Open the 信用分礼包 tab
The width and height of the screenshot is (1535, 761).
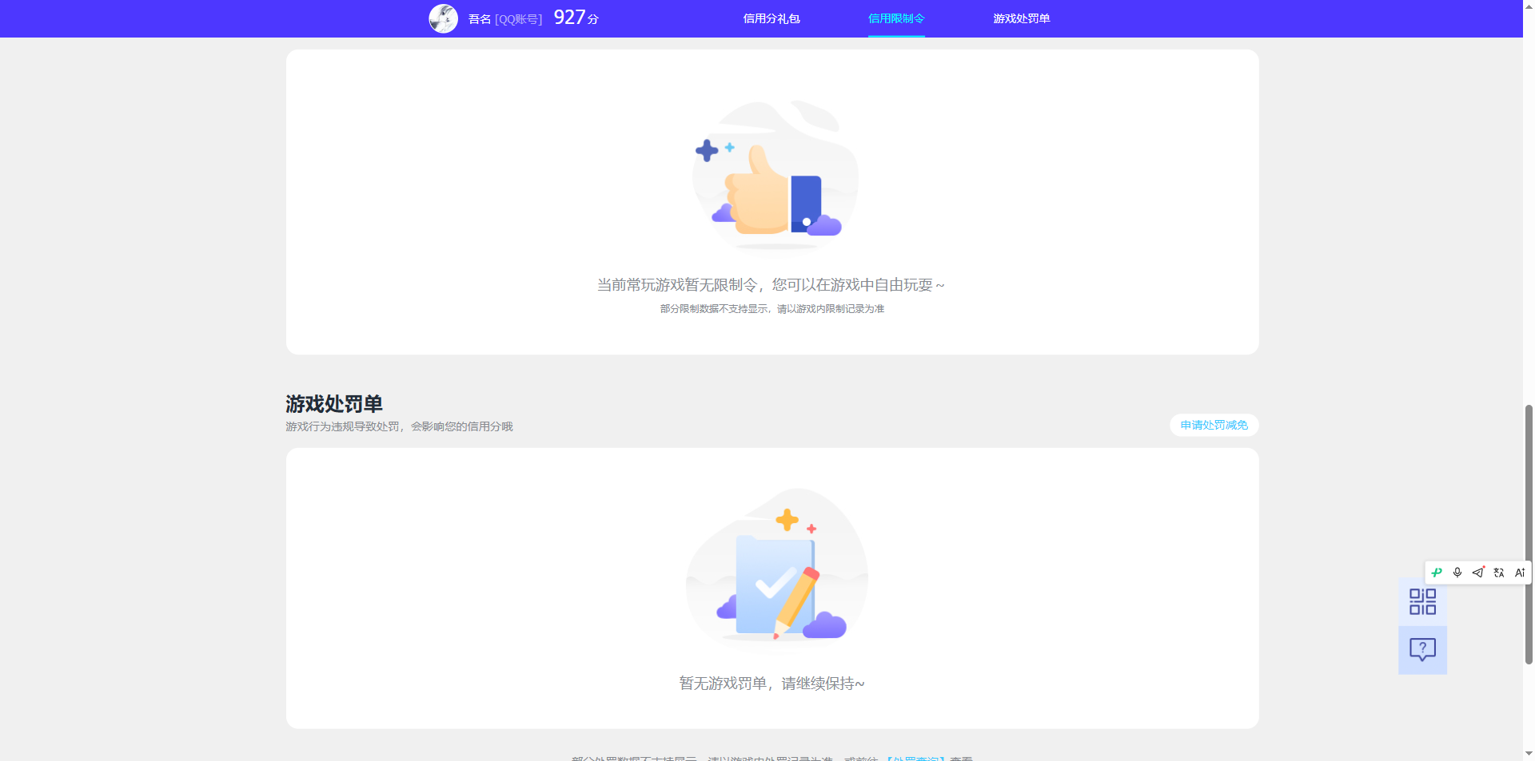click(x=771, y=18)
